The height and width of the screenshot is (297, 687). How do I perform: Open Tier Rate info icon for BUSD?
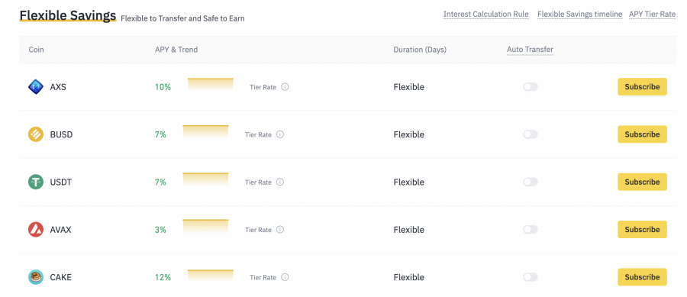280,134
